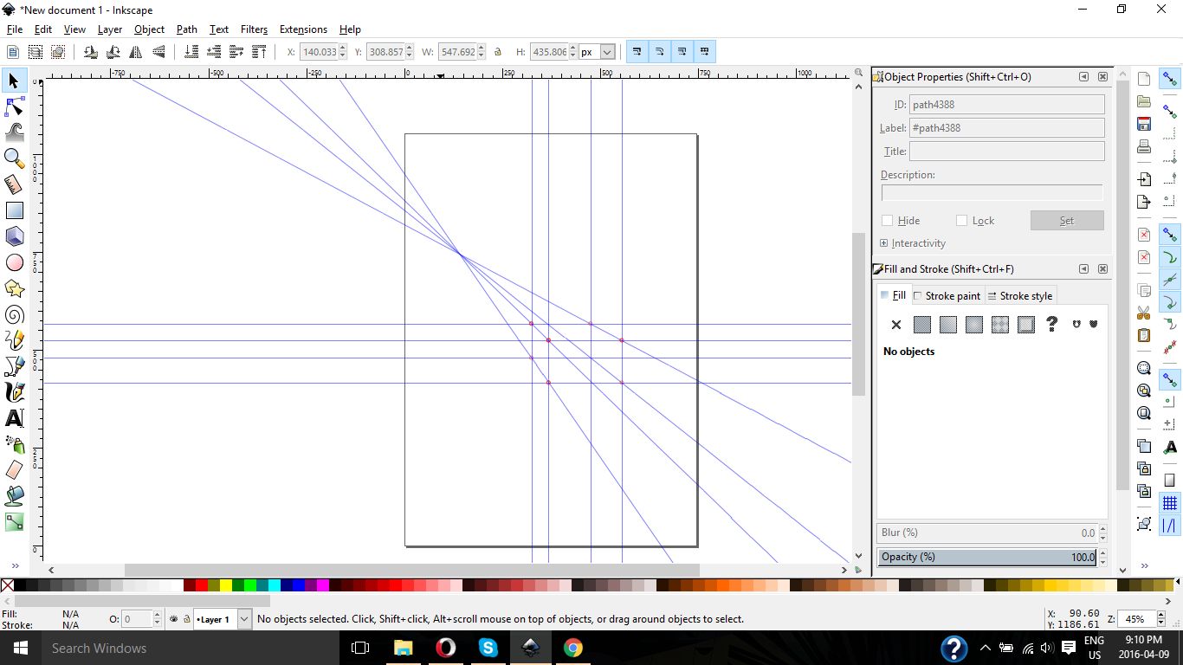Click the no-paint X button in Fill panel
Screen dimensions: 1183x665
895,325
